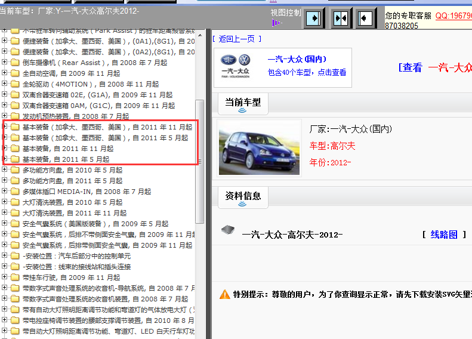Select 安装位置:线束的接线站和插头连接 entry
472x339 pixels.
77,267
